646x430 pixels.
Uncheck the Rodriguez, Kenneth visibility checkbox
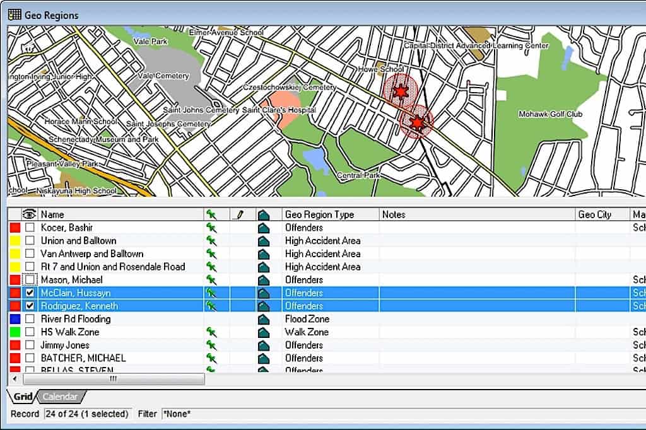pyautogui.click(x=30, y=306)
